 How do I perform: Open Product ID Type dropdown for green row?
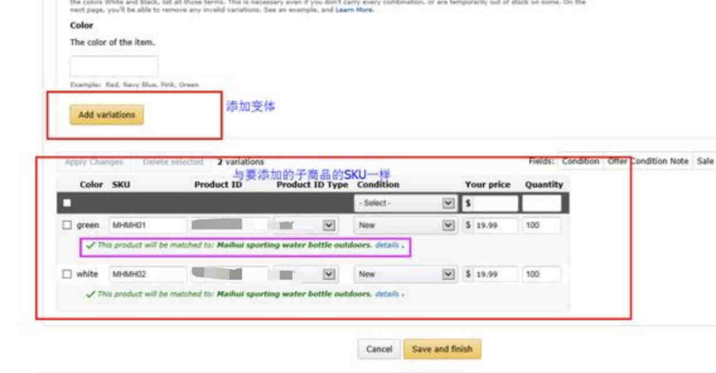click(x=306, y=225)
